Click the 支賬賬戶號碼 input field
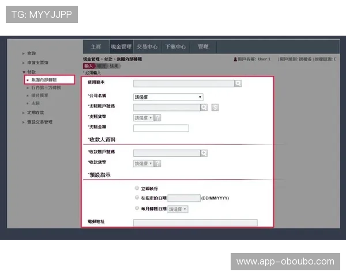 [x=167, y=108]
